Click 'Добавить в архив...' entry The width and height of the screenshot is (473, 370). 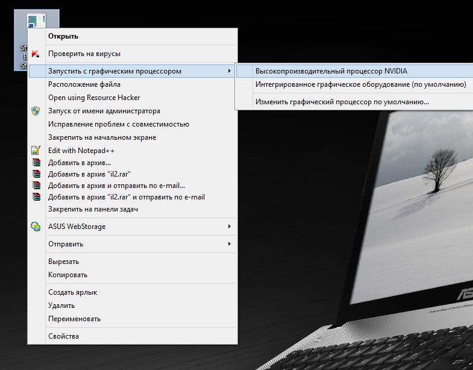click(x=133, y=163)
